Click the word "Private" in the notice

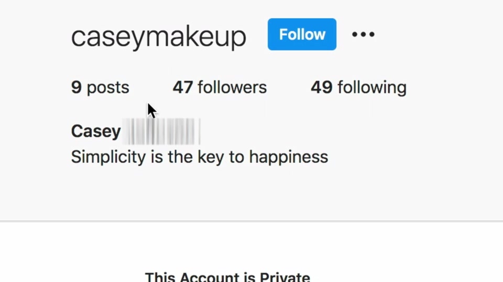point(285,277)
